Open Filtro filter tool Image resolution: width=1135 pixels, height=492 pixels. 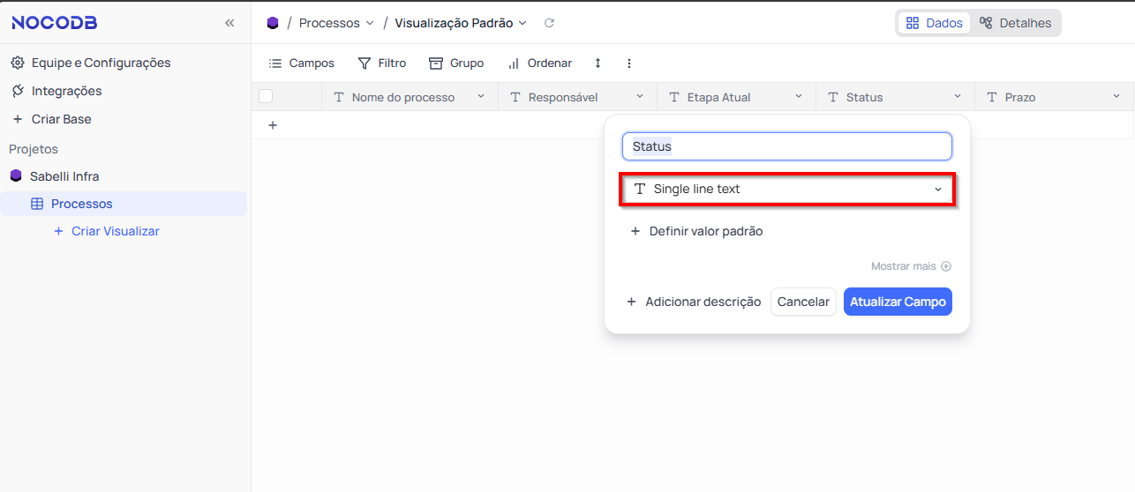382,63
